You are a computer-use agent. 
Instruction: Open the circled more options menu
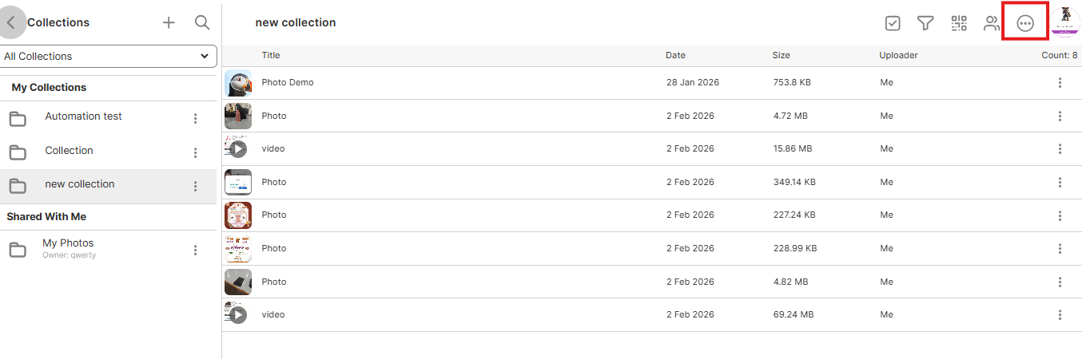pyautogui.click(x=1025, y=24)
